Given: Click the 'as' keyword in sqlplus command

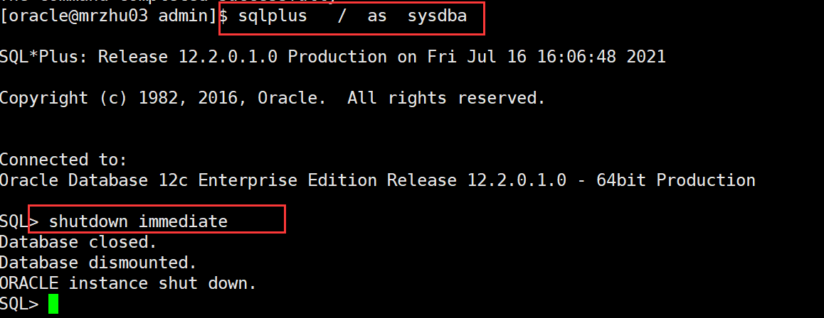Looking at the screenshot, I should tap(377, 16).
